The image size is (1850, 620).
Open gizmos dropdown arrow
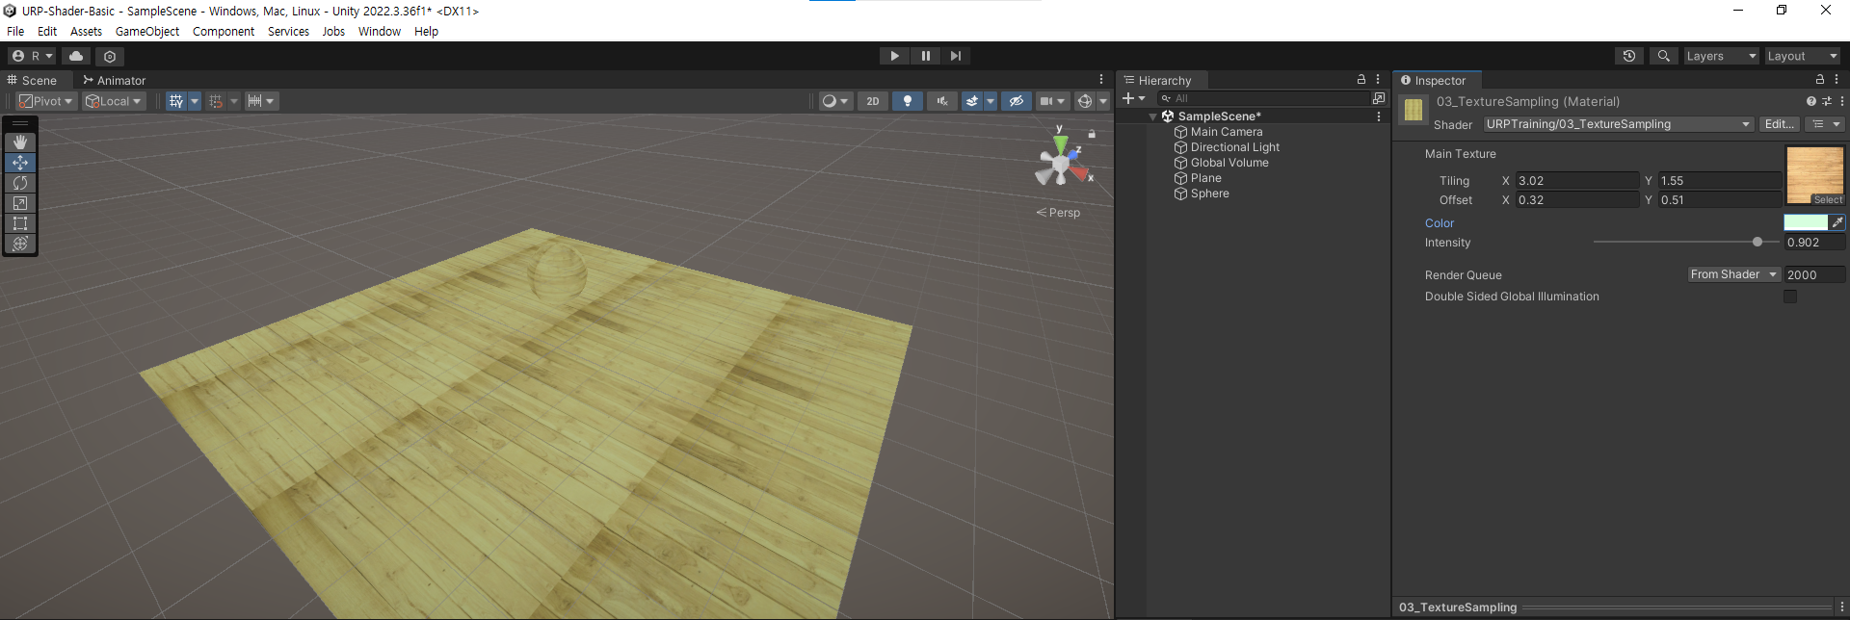(x=1103, y=101)
